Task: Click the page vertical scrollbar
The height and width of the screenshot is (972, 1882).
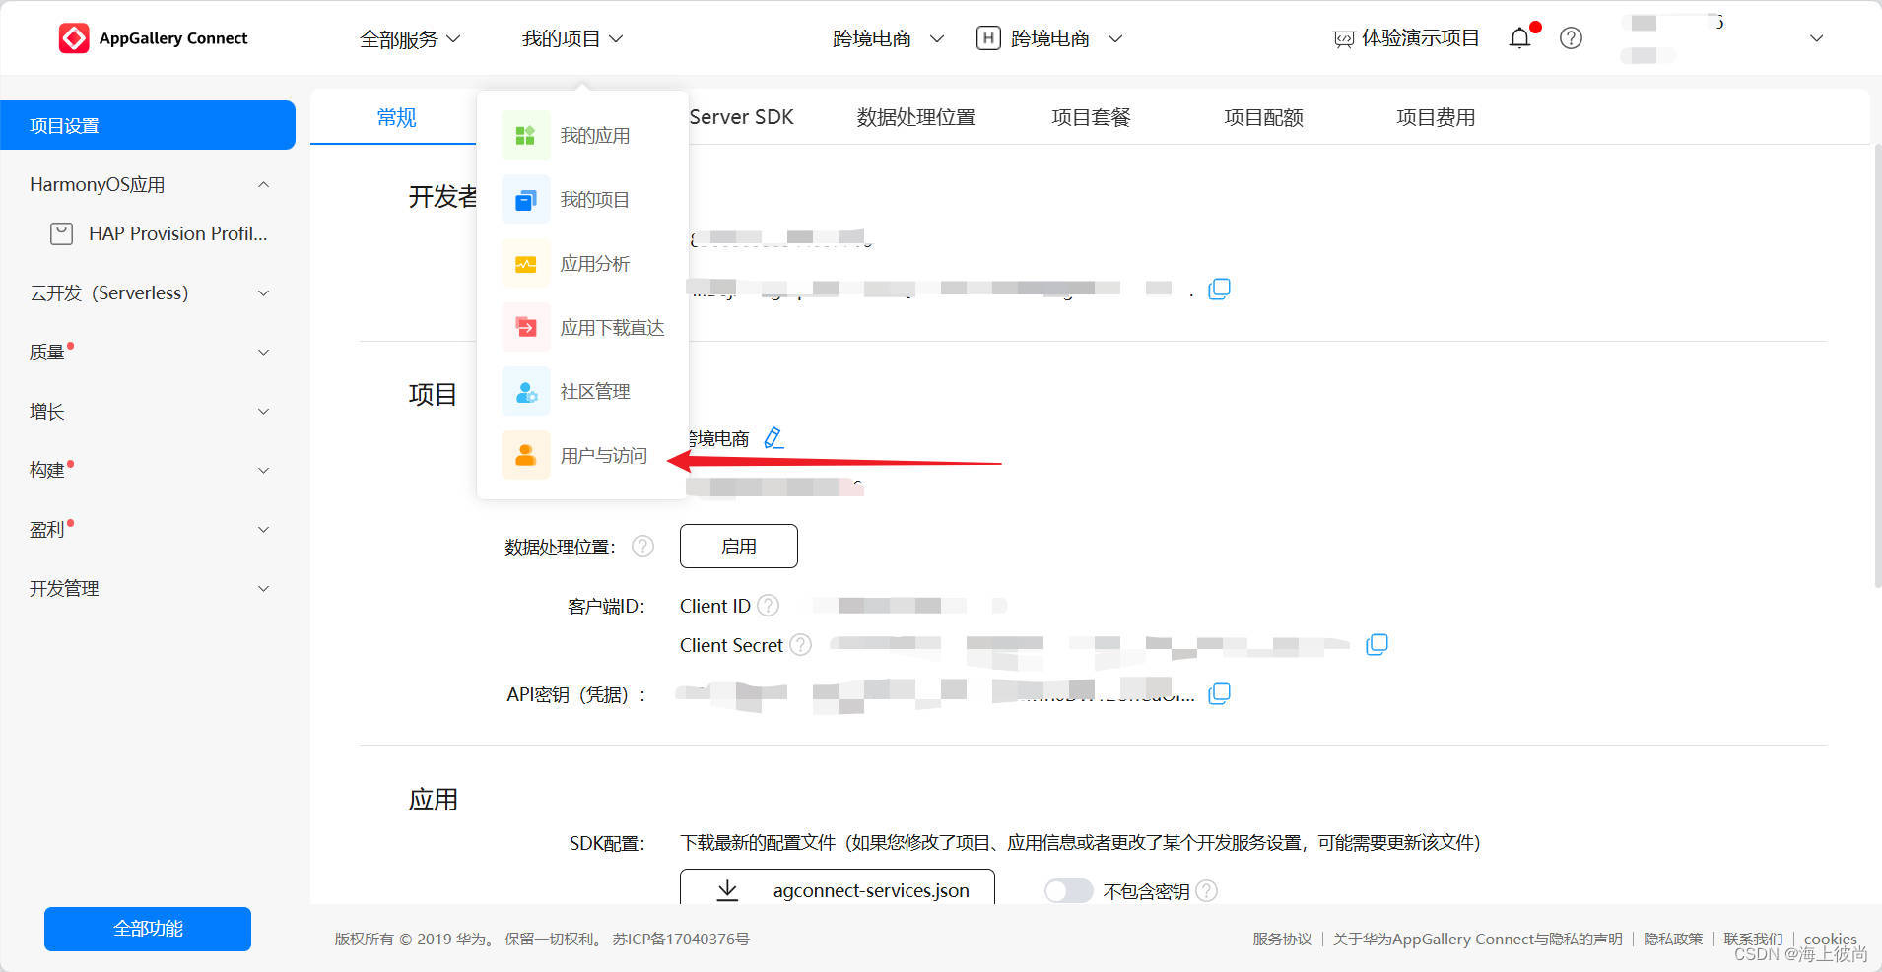Action: (x=1877, y=364)
